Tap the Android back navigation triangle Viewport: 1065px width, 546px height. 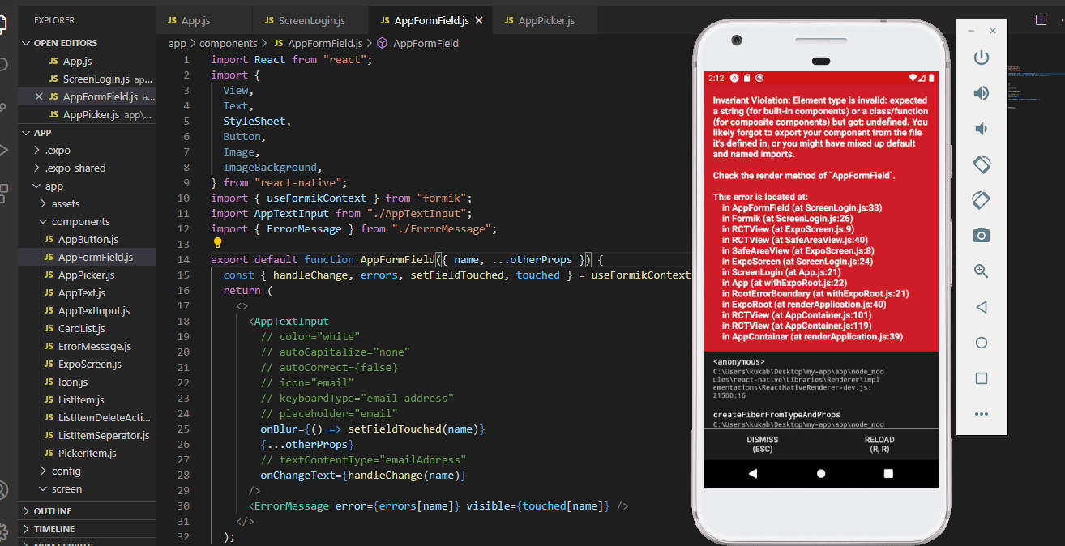752,473
